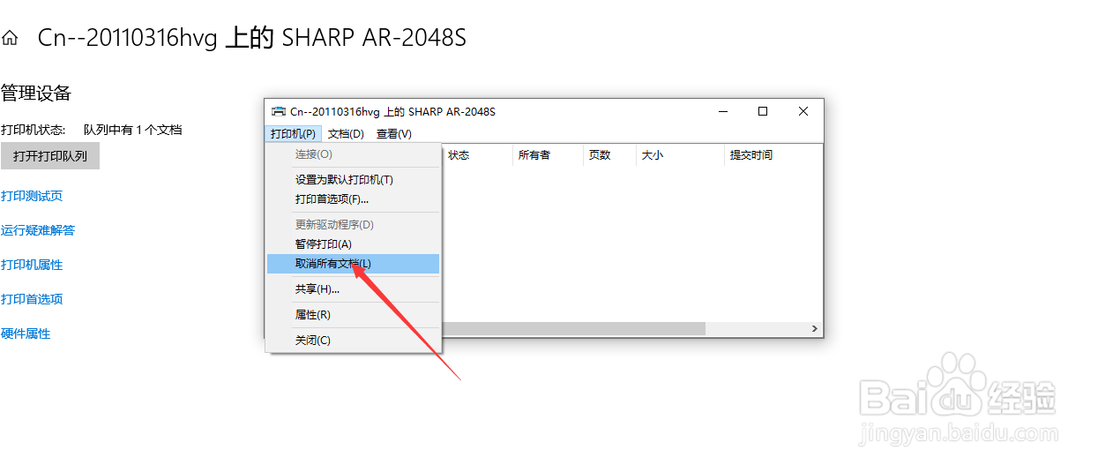Click the 打印机状态: label

(34, 130)
